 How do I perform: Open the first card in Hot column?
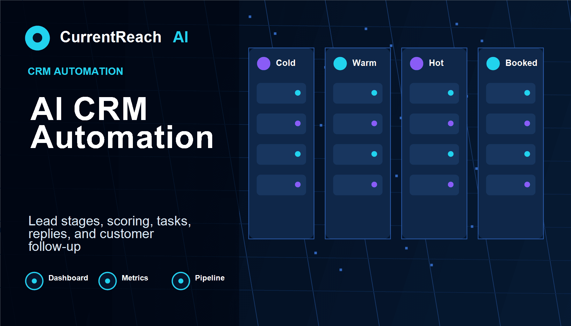[x=434, y=93]
